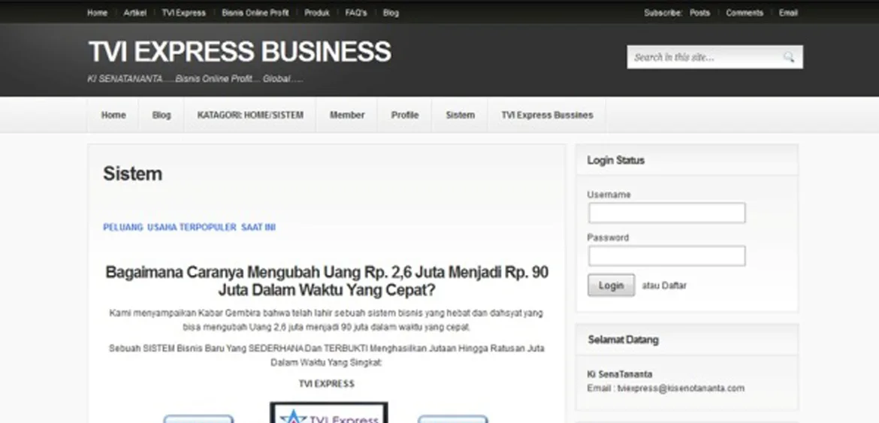
Task: Open TVI Express in the top bar
Action: (184, 13)
